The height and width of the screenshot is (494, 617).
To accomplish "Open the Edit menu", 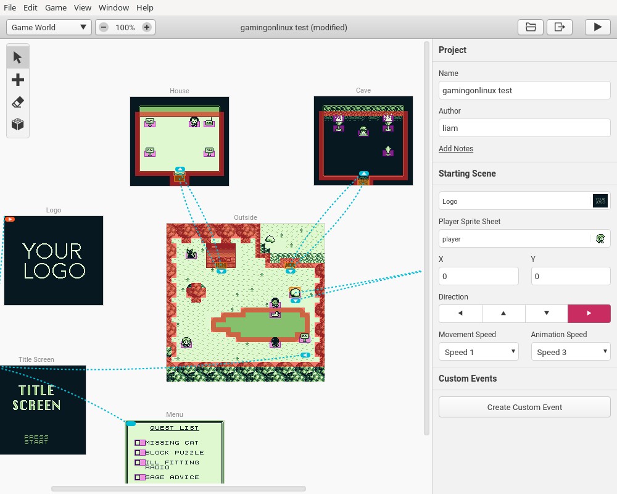I will click(x=30, y=7).
